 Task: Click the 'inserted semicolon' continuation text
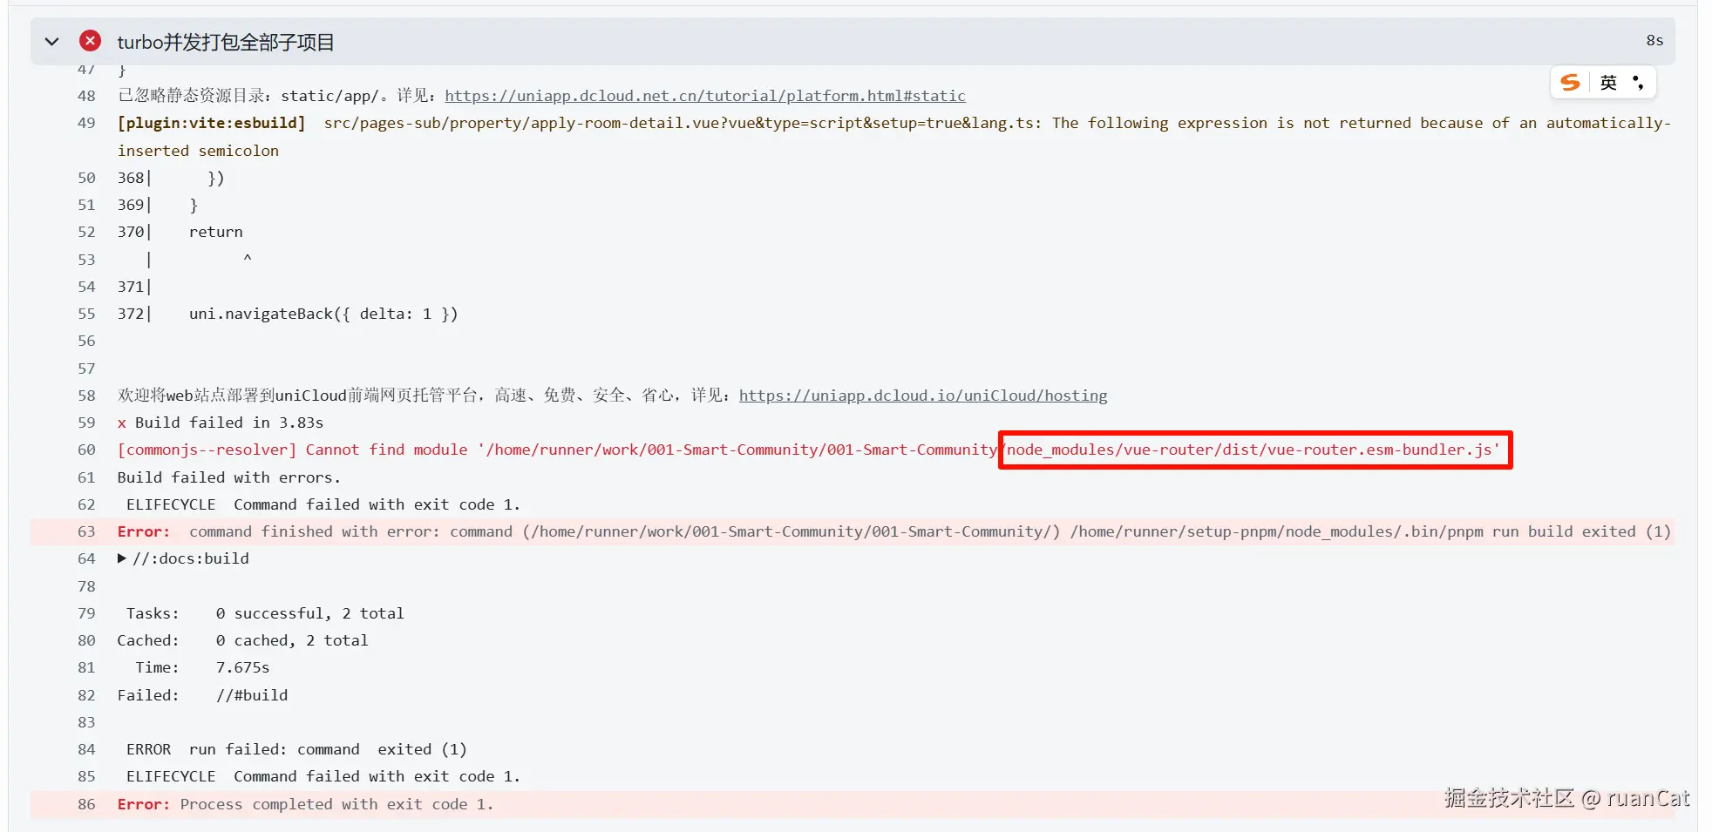coord(198,151)
